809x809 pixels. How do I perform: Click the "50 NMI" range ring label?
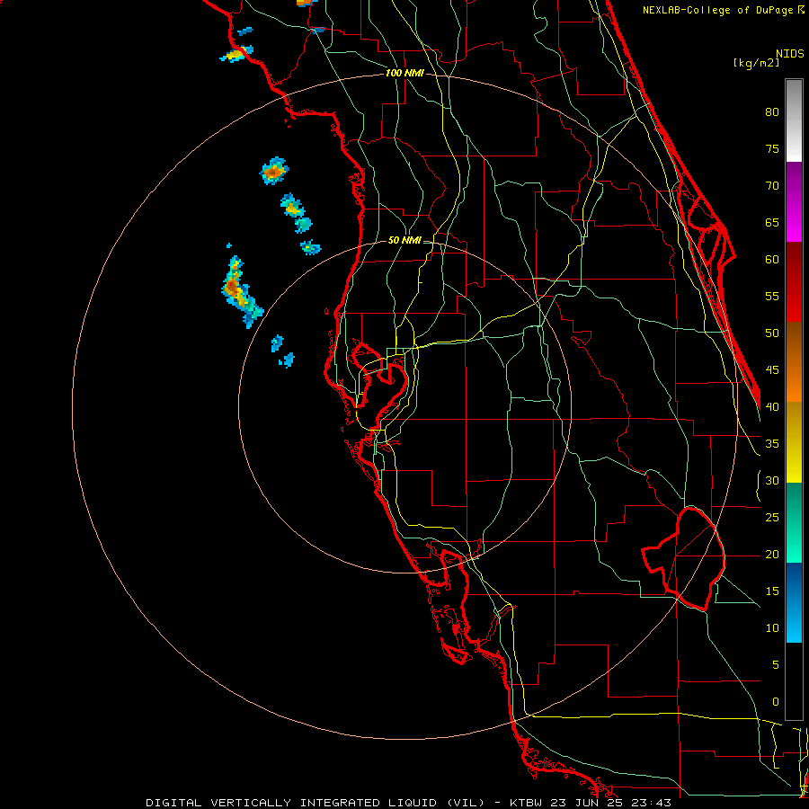click(404, 240)
